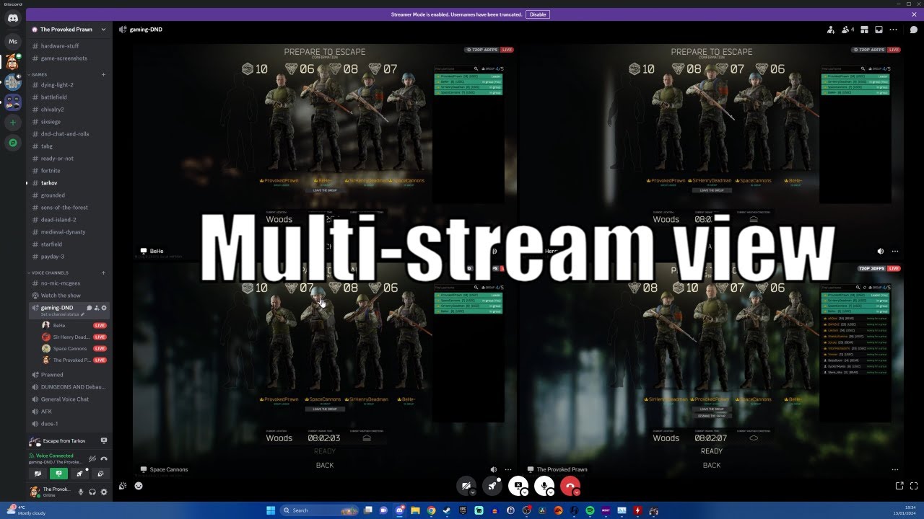The height and width of the screenshot is (519, 924).
Task: Click green share screen button in sidebar
Action: 59,474
